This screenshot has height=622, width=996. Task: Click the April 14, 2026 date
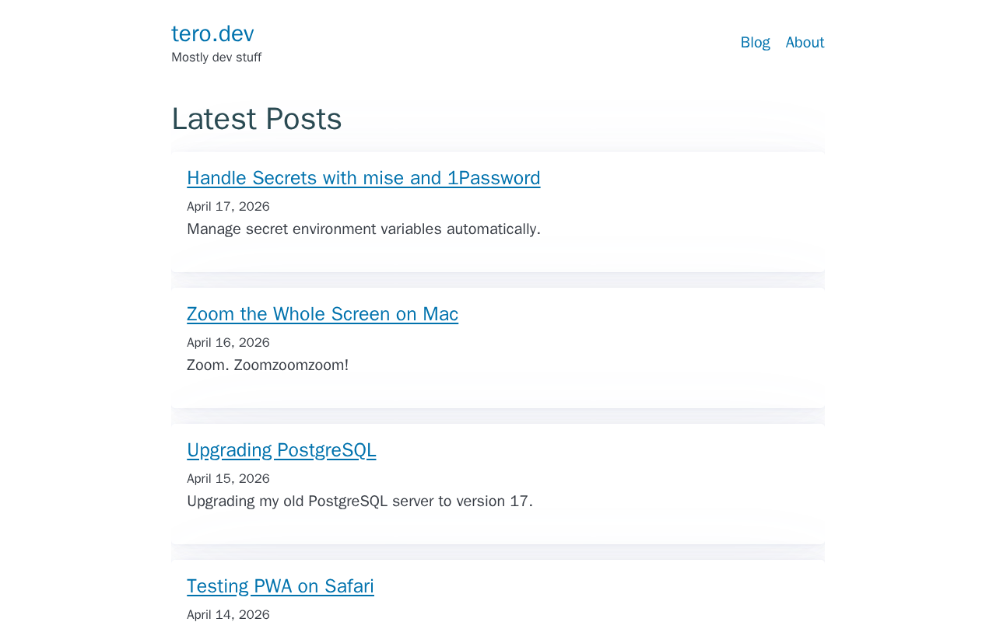tap(228, 614)
